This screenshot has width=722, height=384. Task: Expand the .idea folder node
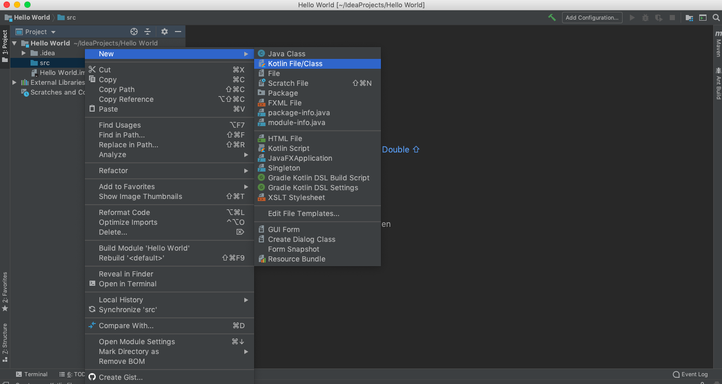click(24, 53)
